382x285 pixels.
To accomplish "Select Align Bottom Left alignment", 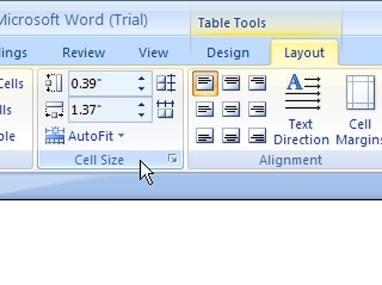I will [205, 136].
